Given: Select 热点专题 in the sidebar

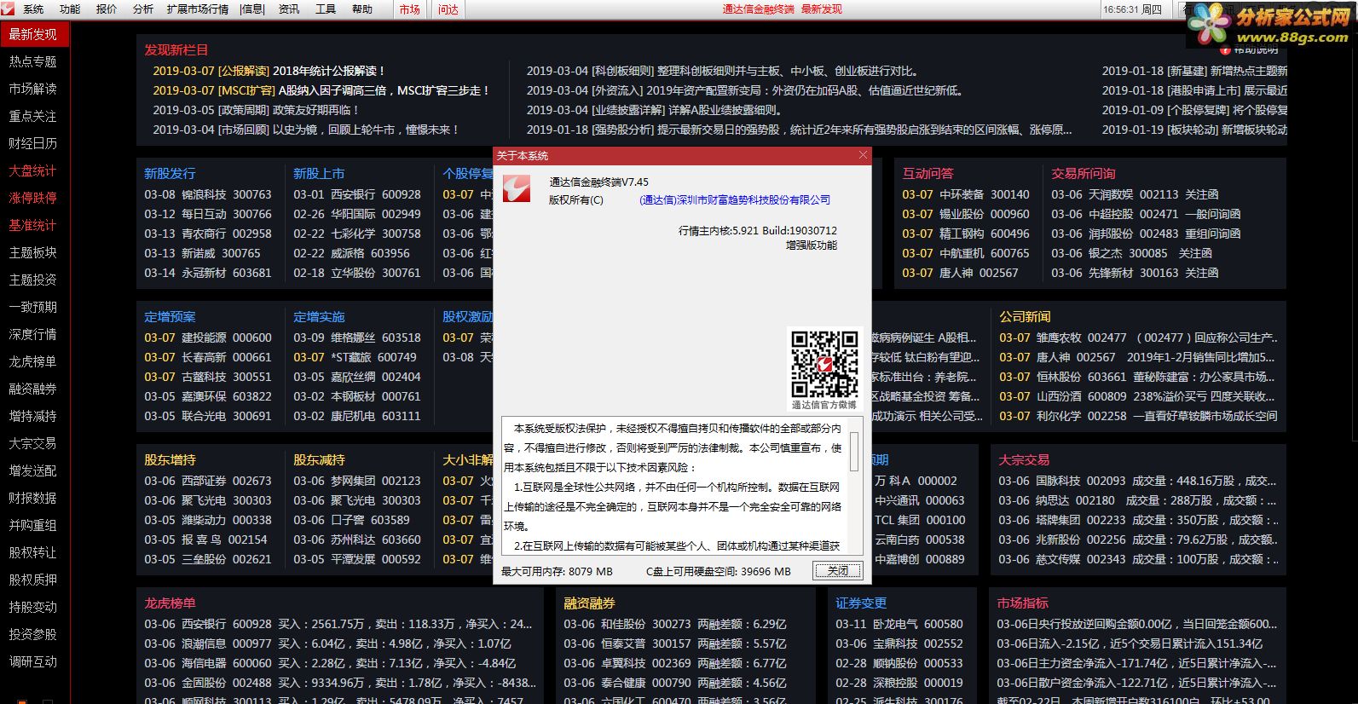Looking at the screenshot, I should 33,61.
